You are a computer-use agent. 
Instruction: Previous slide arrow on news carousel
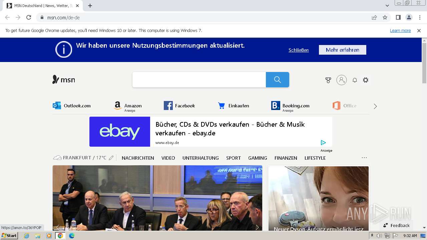[58, 227]
